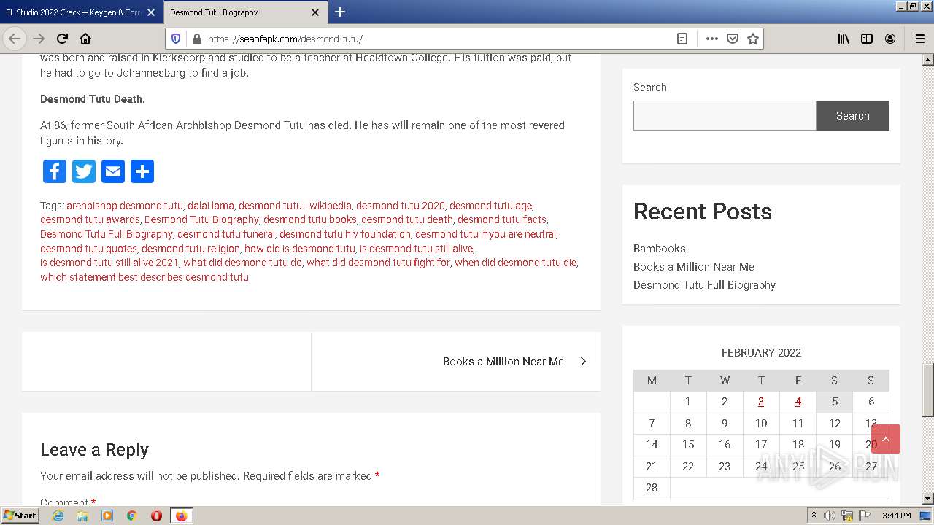The image size is (934, 525).
Task: Open tag desmond tutu quotes
Action: pos(88,249)
